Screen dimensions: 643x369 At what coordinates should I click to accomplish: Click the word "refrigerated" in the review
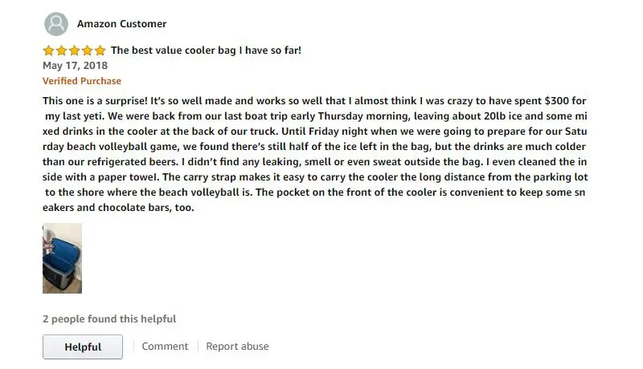click(117, 162)
